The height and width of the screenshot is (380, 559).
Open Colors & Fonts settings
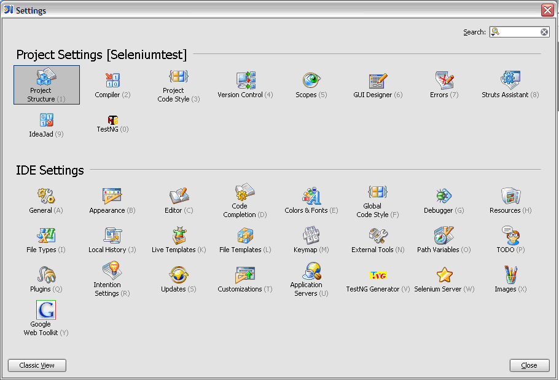click(x=311, y=200)
